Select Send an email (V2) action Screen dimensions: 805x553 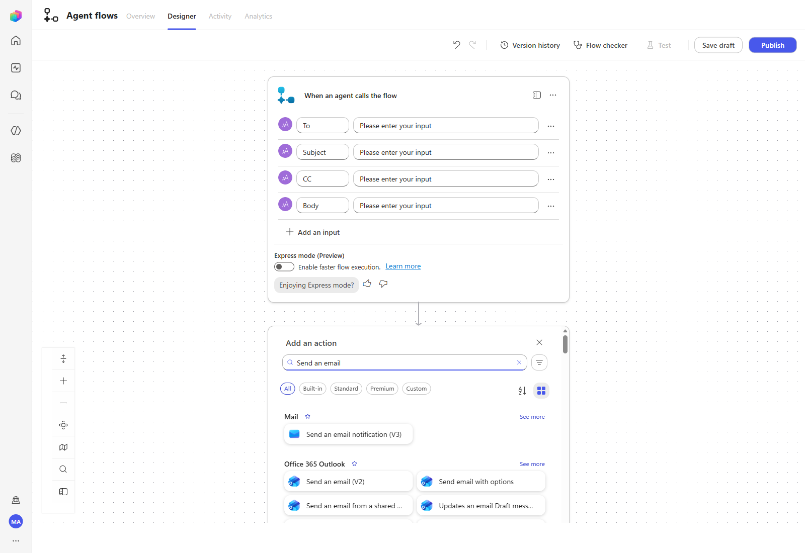click(x=348, y=481)
